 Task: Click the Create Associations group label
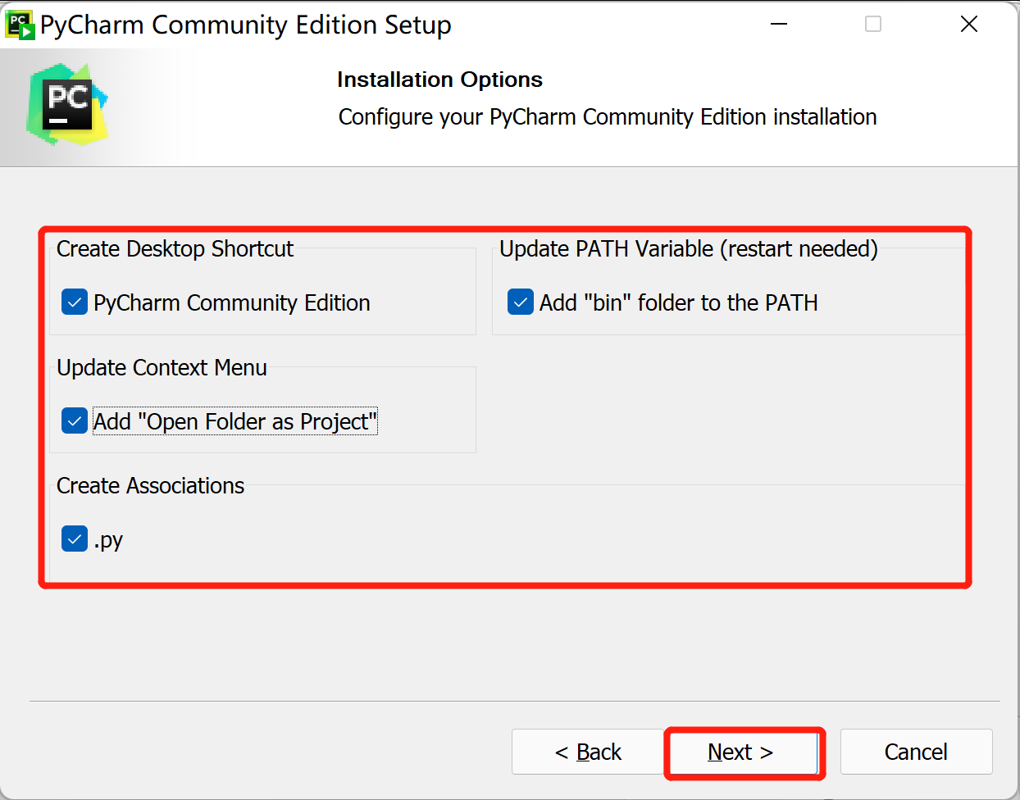pyautogui.click(x=150, y=485)
